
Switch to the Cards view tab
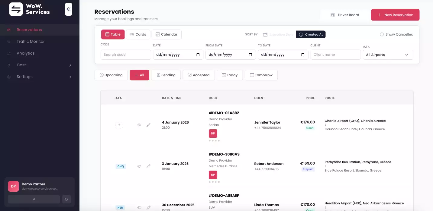coord(138,34)
